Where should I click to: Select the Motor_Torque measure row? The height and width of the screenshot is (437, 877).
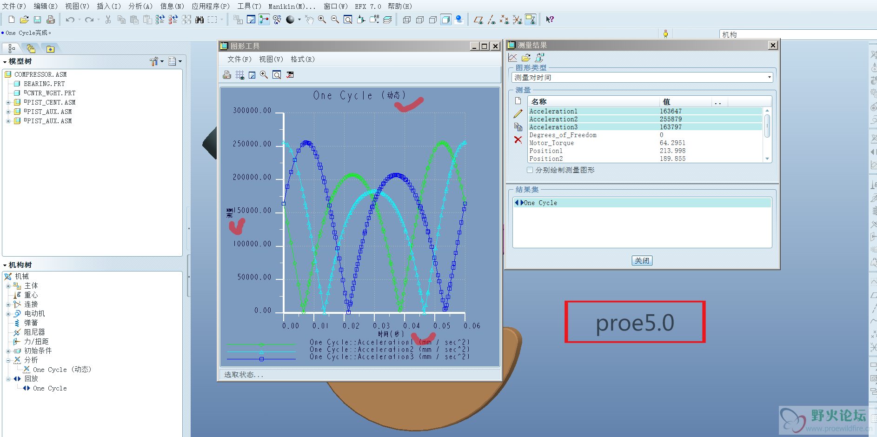click(645, 143)
